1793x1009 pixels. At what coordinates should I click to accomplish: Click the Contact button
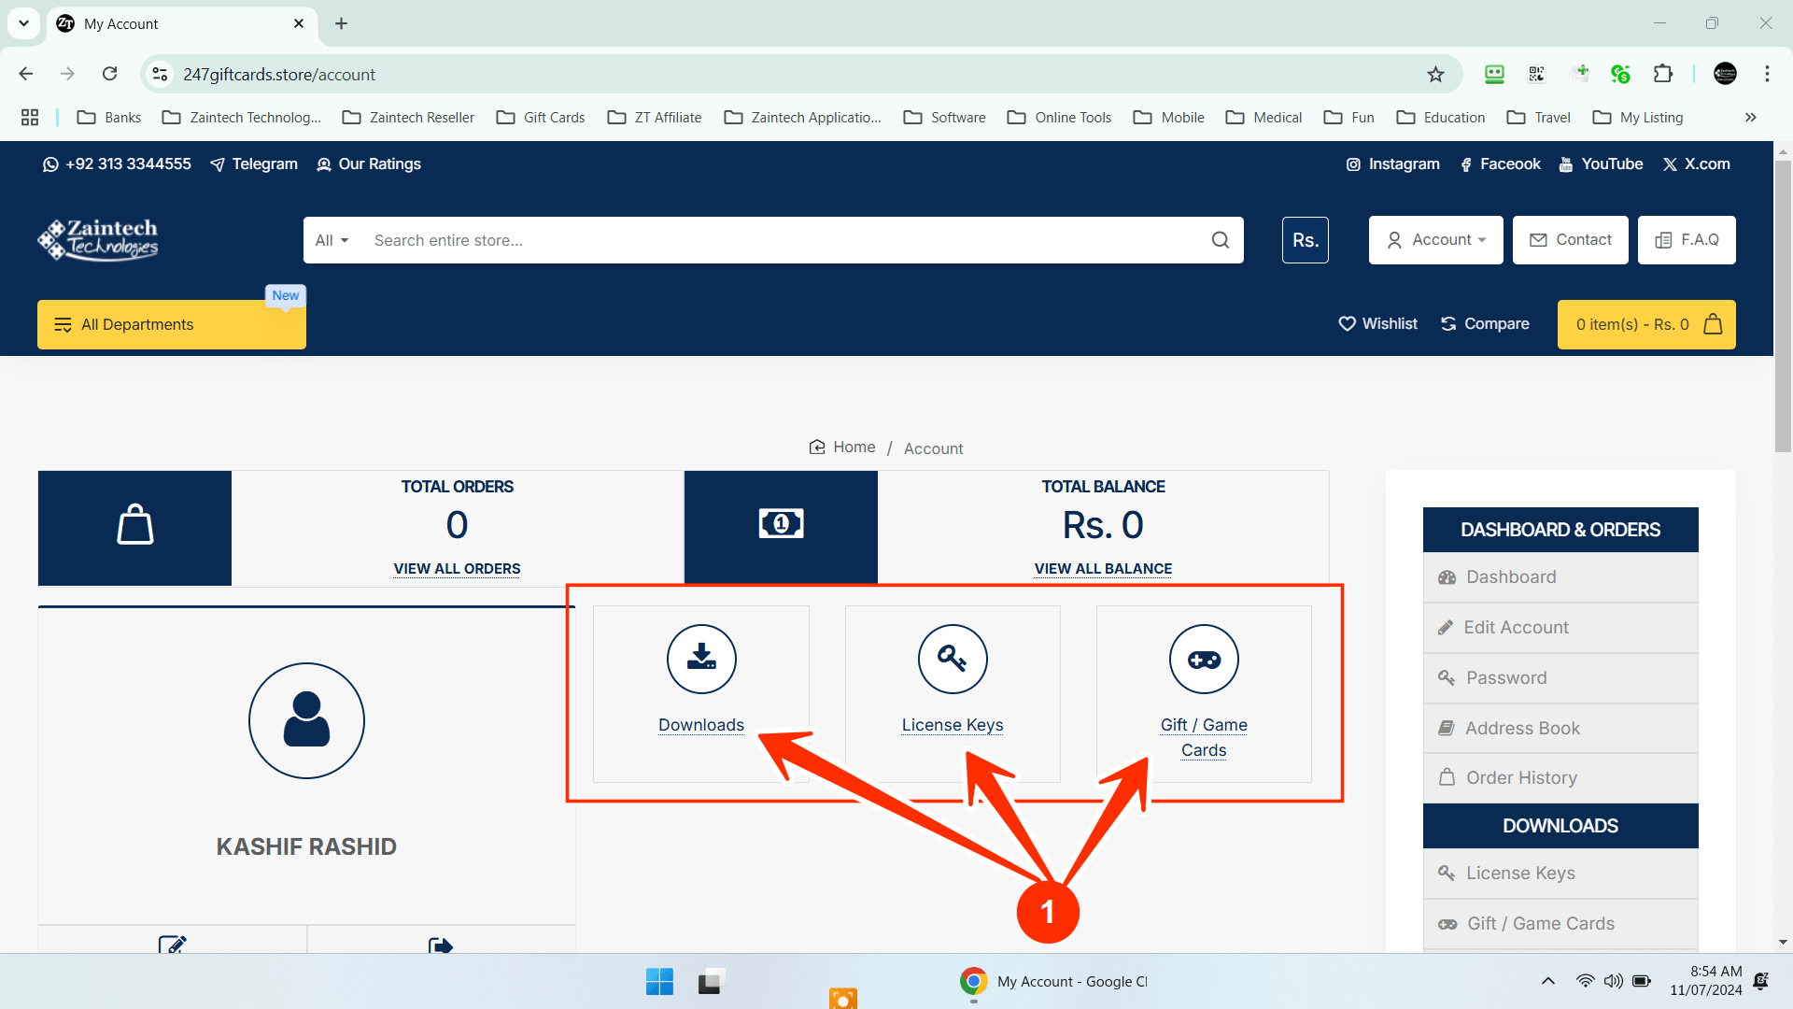click(1570, 240)
